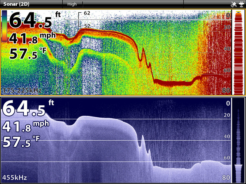
Task: Open the High sensitivity setting field
Action: click(x=73, y=4)
